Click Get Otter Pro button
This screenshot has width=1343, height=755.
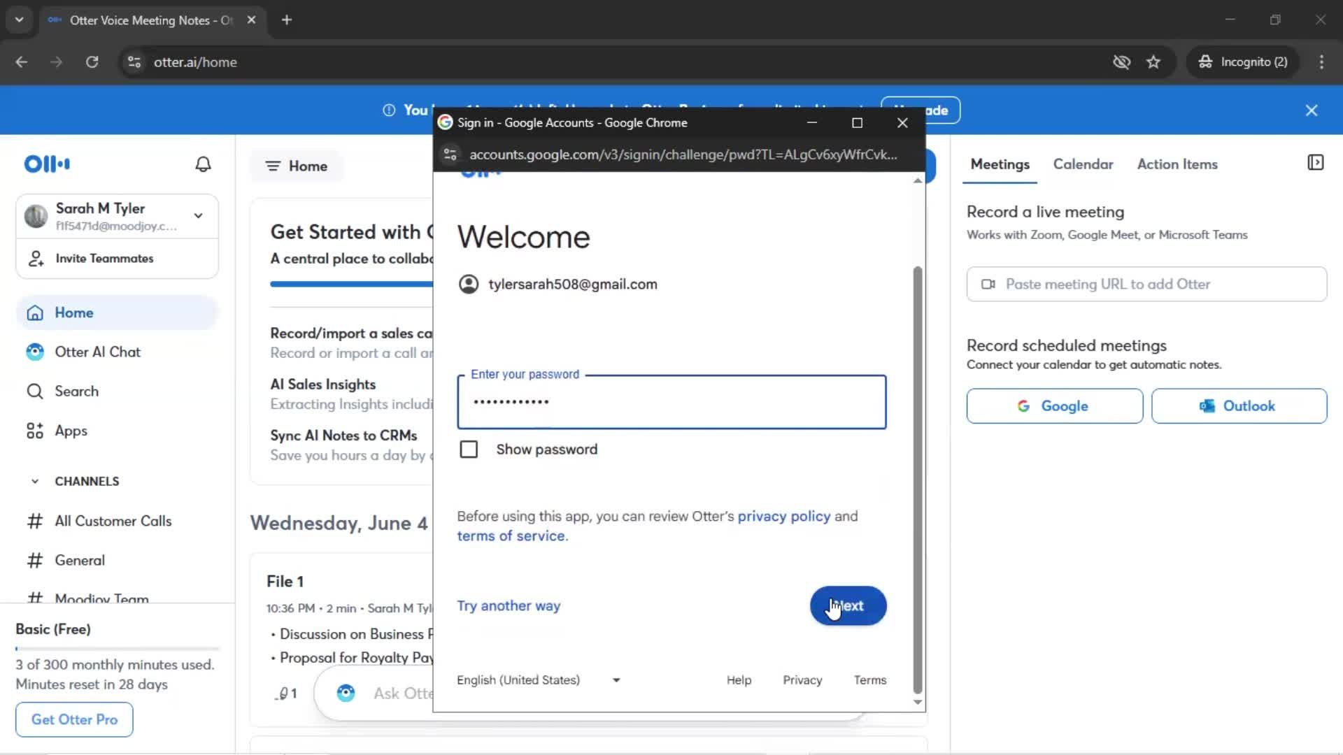click(x=74, y=719)
